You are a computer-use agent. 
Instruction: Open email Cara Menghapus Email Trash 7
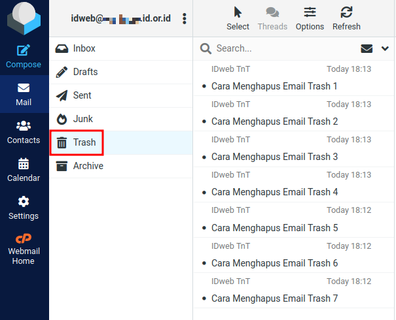[294, 290]
